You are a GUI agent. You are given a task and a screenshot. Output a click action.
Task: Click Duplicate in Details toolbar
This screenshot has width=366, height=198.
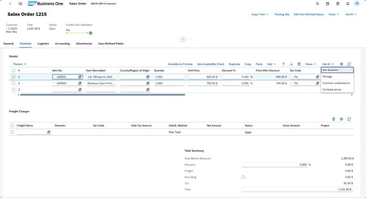tap(234, 64)
